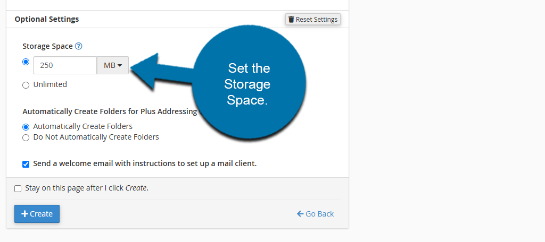Screen dimensions: 545x242
Task: Follow the Go Back link
Action: 319,214
